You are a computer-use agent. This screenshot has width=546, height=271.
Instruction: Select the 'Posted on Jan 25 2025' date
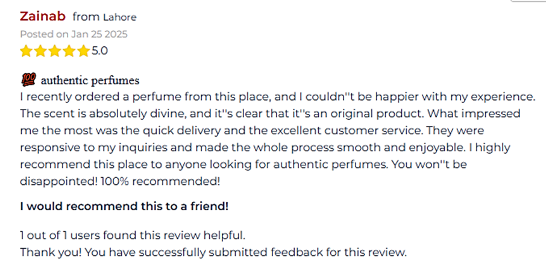[74, 34]
